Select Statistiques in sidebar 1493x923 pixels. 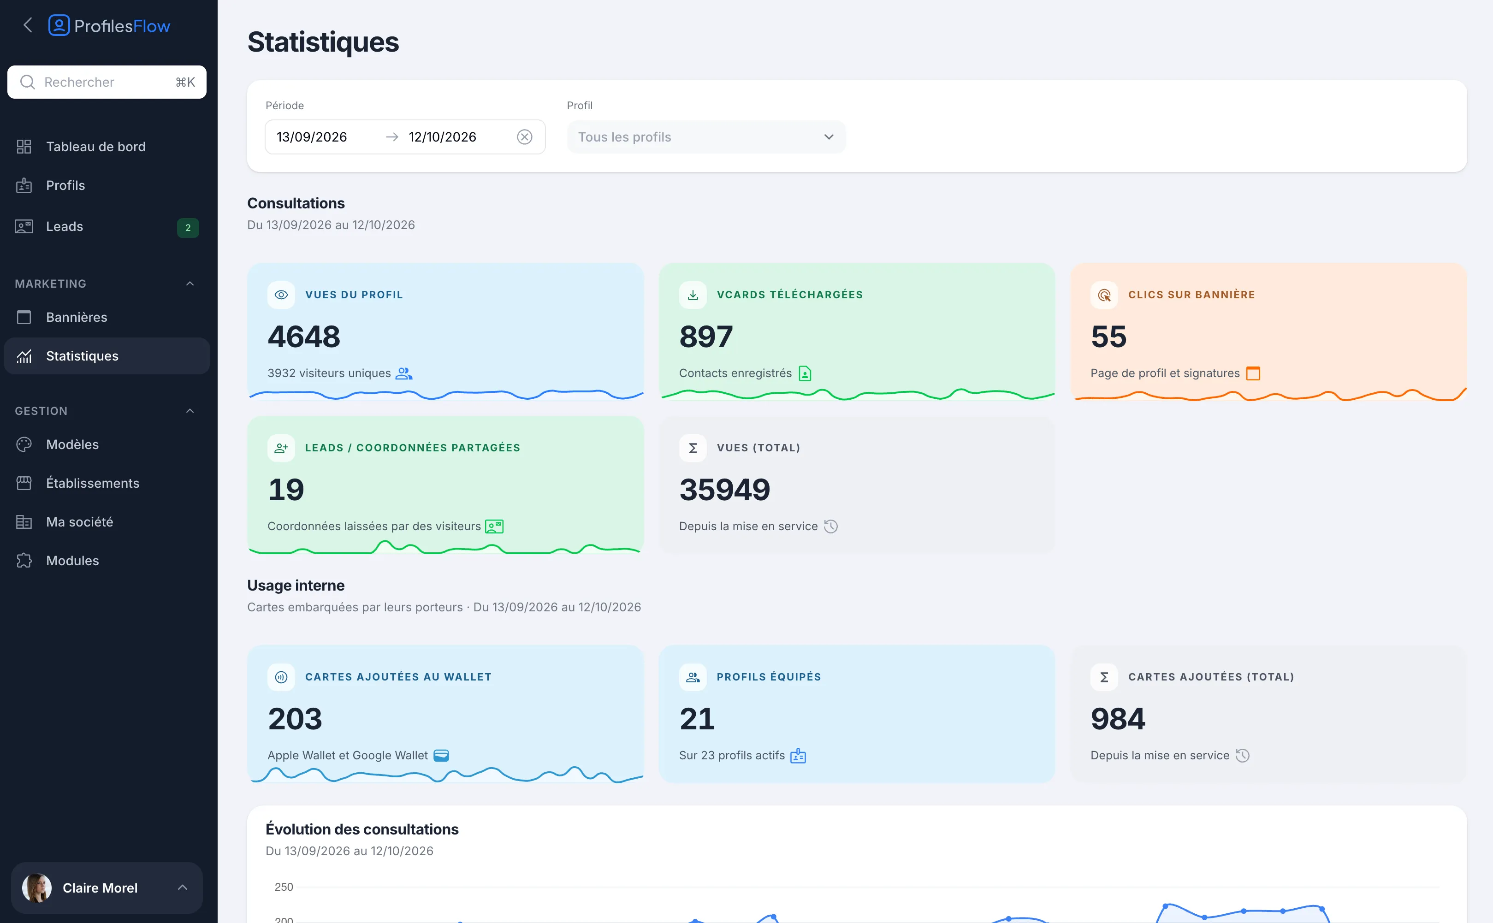[107, 356]
